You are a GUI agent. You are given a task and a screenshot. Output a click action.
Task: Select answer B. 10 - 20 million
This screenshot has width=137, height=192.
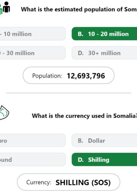[x=104, y=34]
